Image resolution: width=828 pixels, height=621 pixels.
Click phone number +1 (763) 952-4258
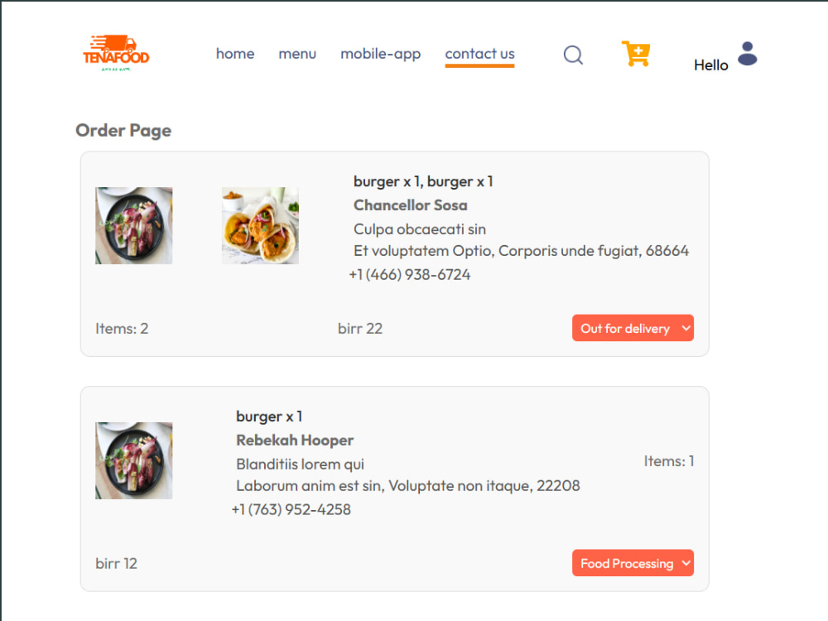(x=291, y=509)
